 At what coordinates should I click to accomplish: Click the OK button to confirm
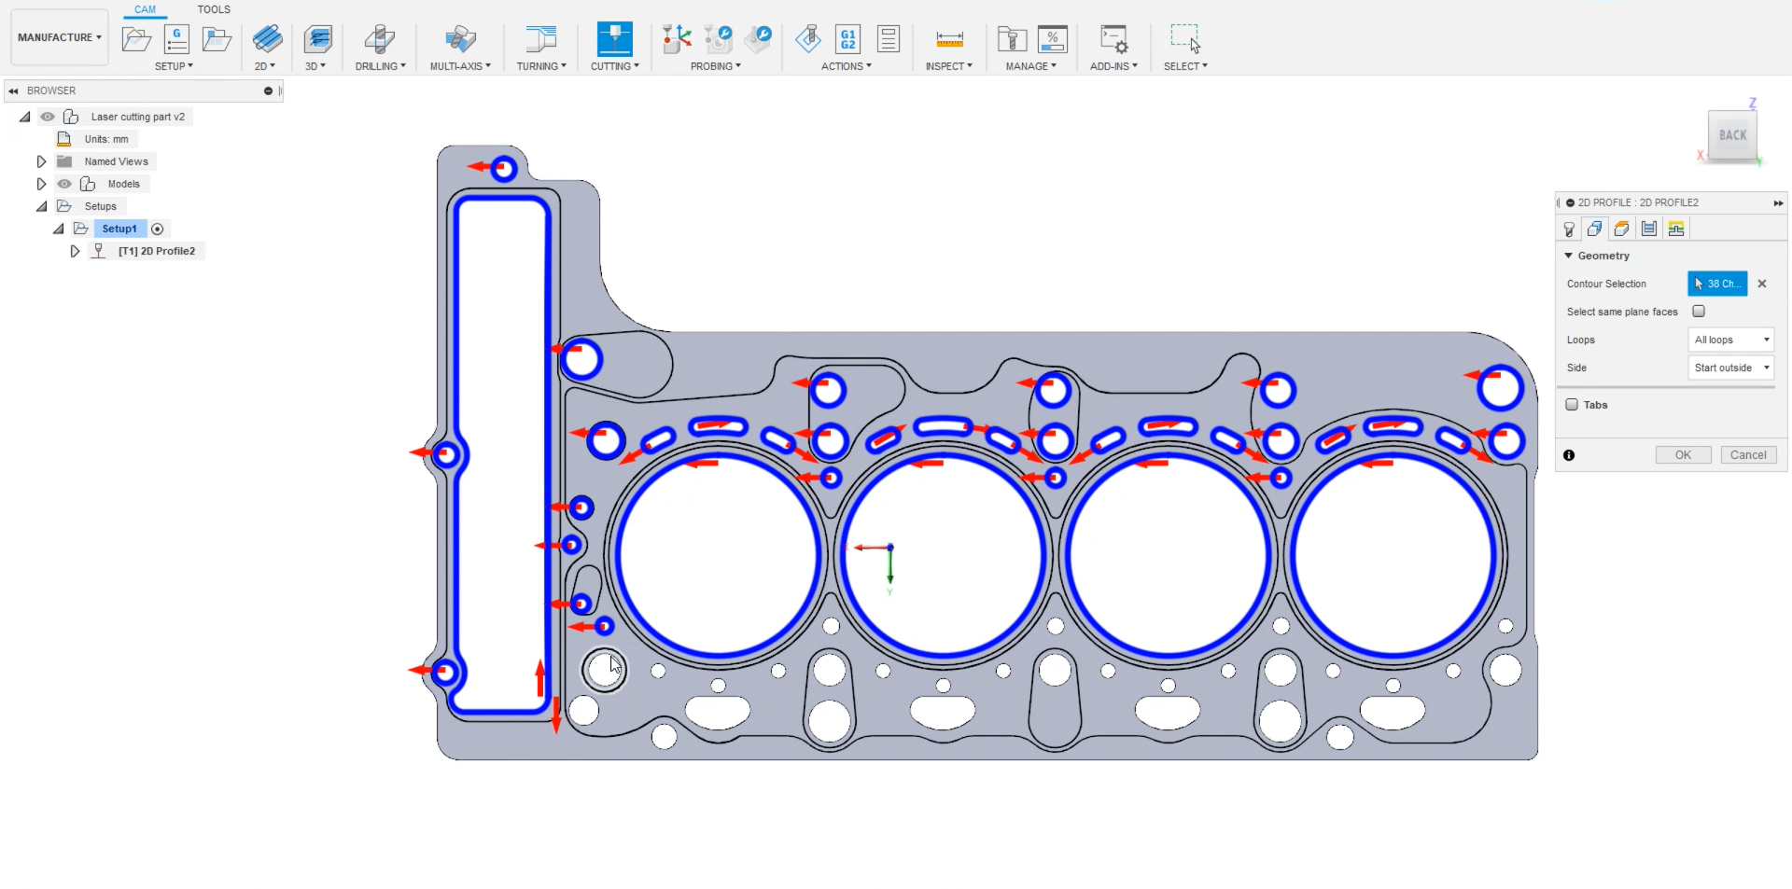[1683, 454]
